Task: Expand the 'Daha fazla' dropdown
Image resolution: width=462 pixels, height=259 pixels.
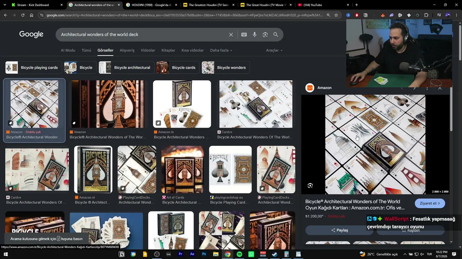Action: (221, 50)
